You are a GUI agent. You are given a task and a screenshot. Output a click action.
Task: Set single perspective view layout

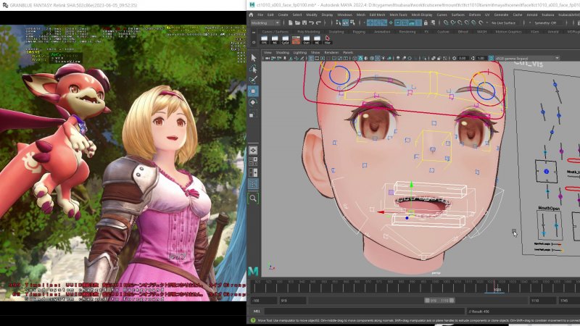[253, 150]
